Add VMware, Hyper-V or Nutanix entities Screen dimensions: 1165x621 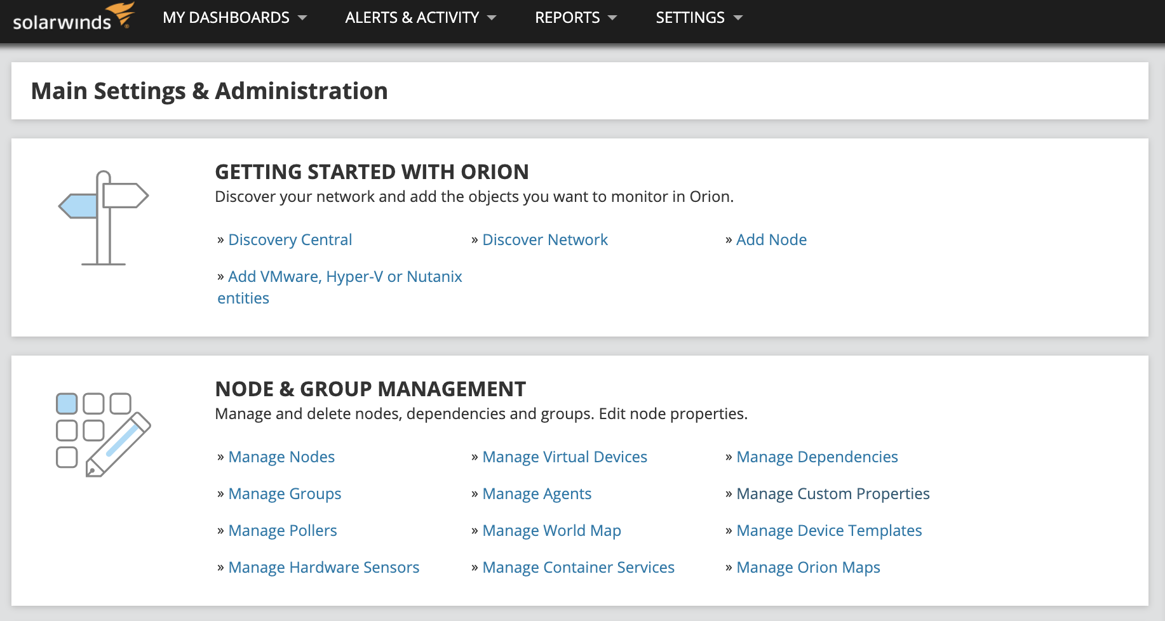point(340,287)
